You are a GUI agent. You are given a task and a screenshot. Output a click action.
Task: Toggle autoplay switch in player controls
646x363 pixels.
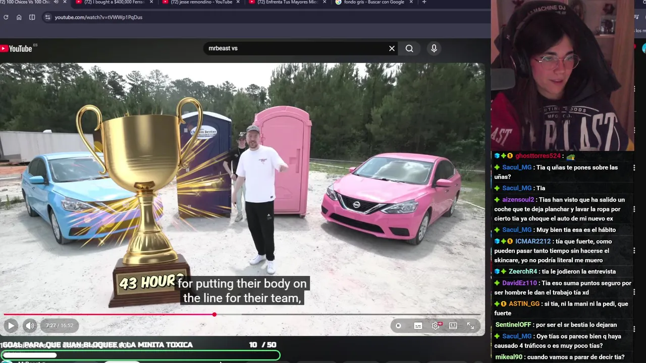[398, 326]
